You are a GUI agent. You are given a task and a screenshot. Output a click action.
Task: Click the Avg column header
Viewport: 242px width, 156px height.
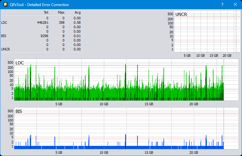click(78, 12)
